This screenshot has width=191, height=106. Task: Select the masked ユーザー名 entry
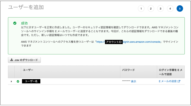(31, 81)
